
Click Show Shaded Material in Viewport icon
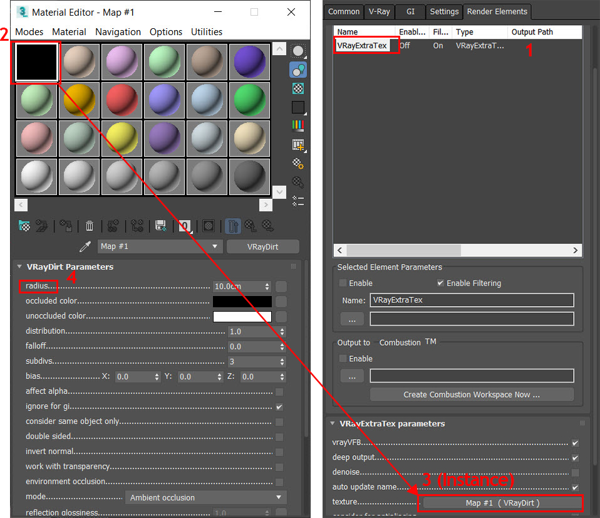coord(209,226)
